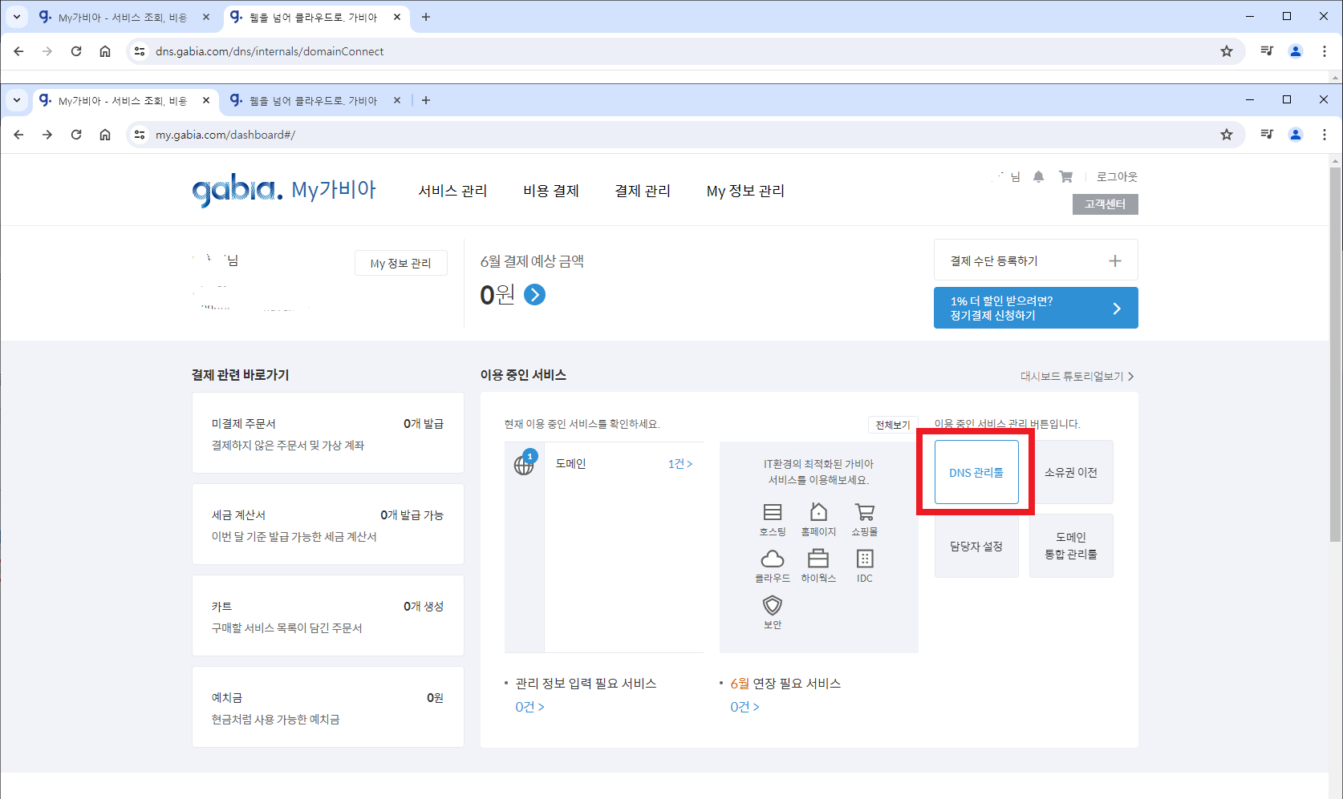Image resolution: width=1343 pixels, height=799 pixels.
Task: Open the 결제 관리 menu
Action: click(643, 191)
